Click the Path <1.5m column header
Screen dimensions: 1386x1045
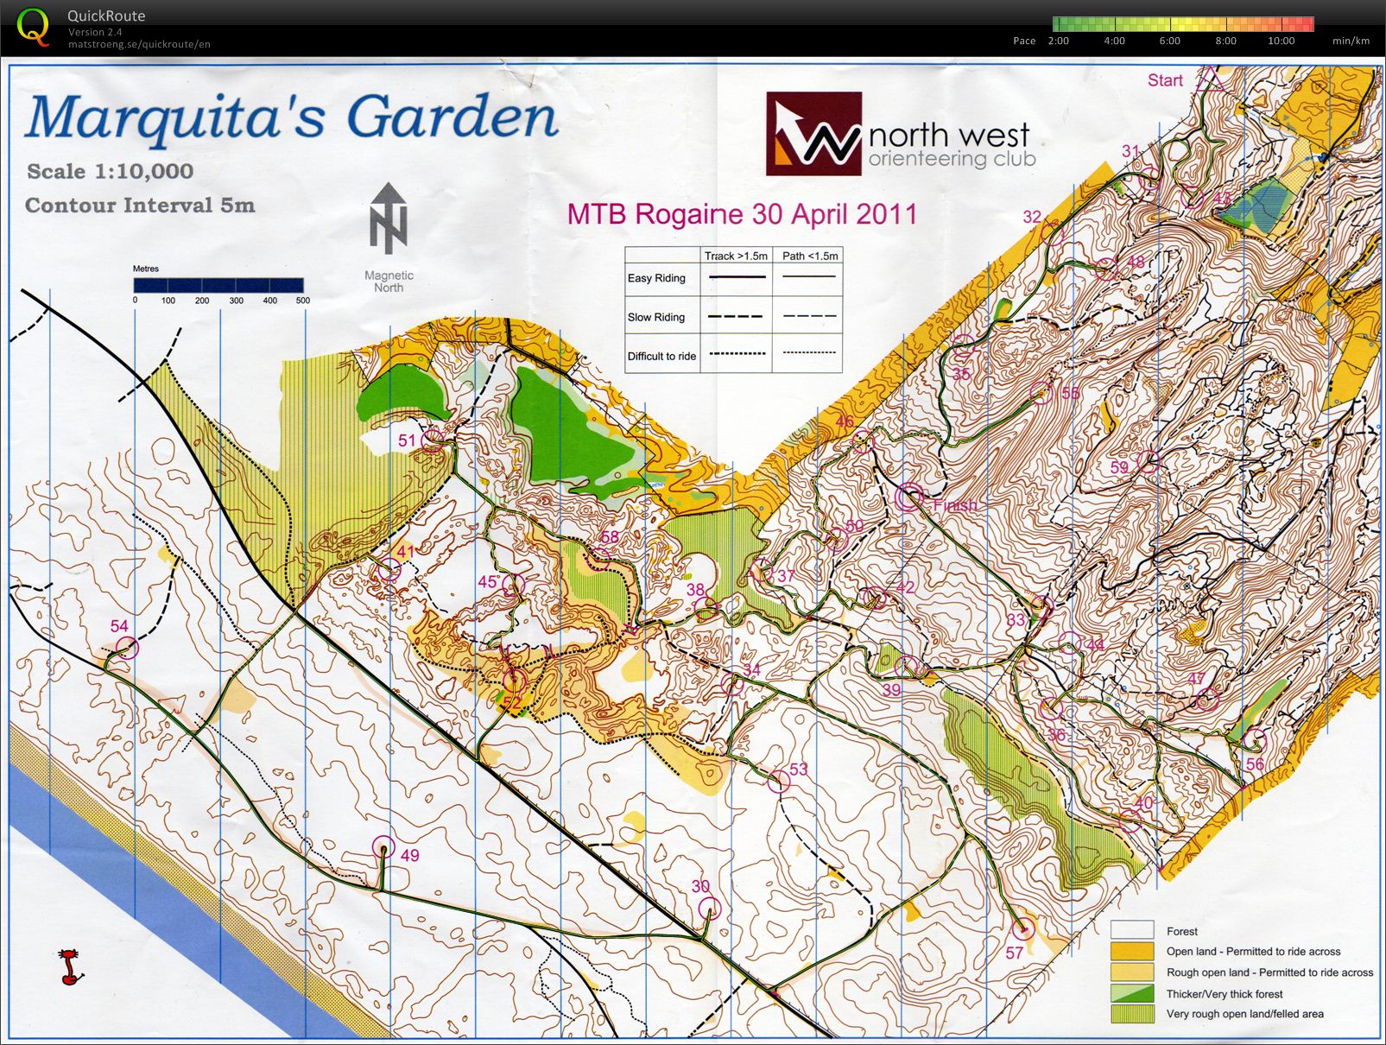pyautogui.click(x=810, y=256)
